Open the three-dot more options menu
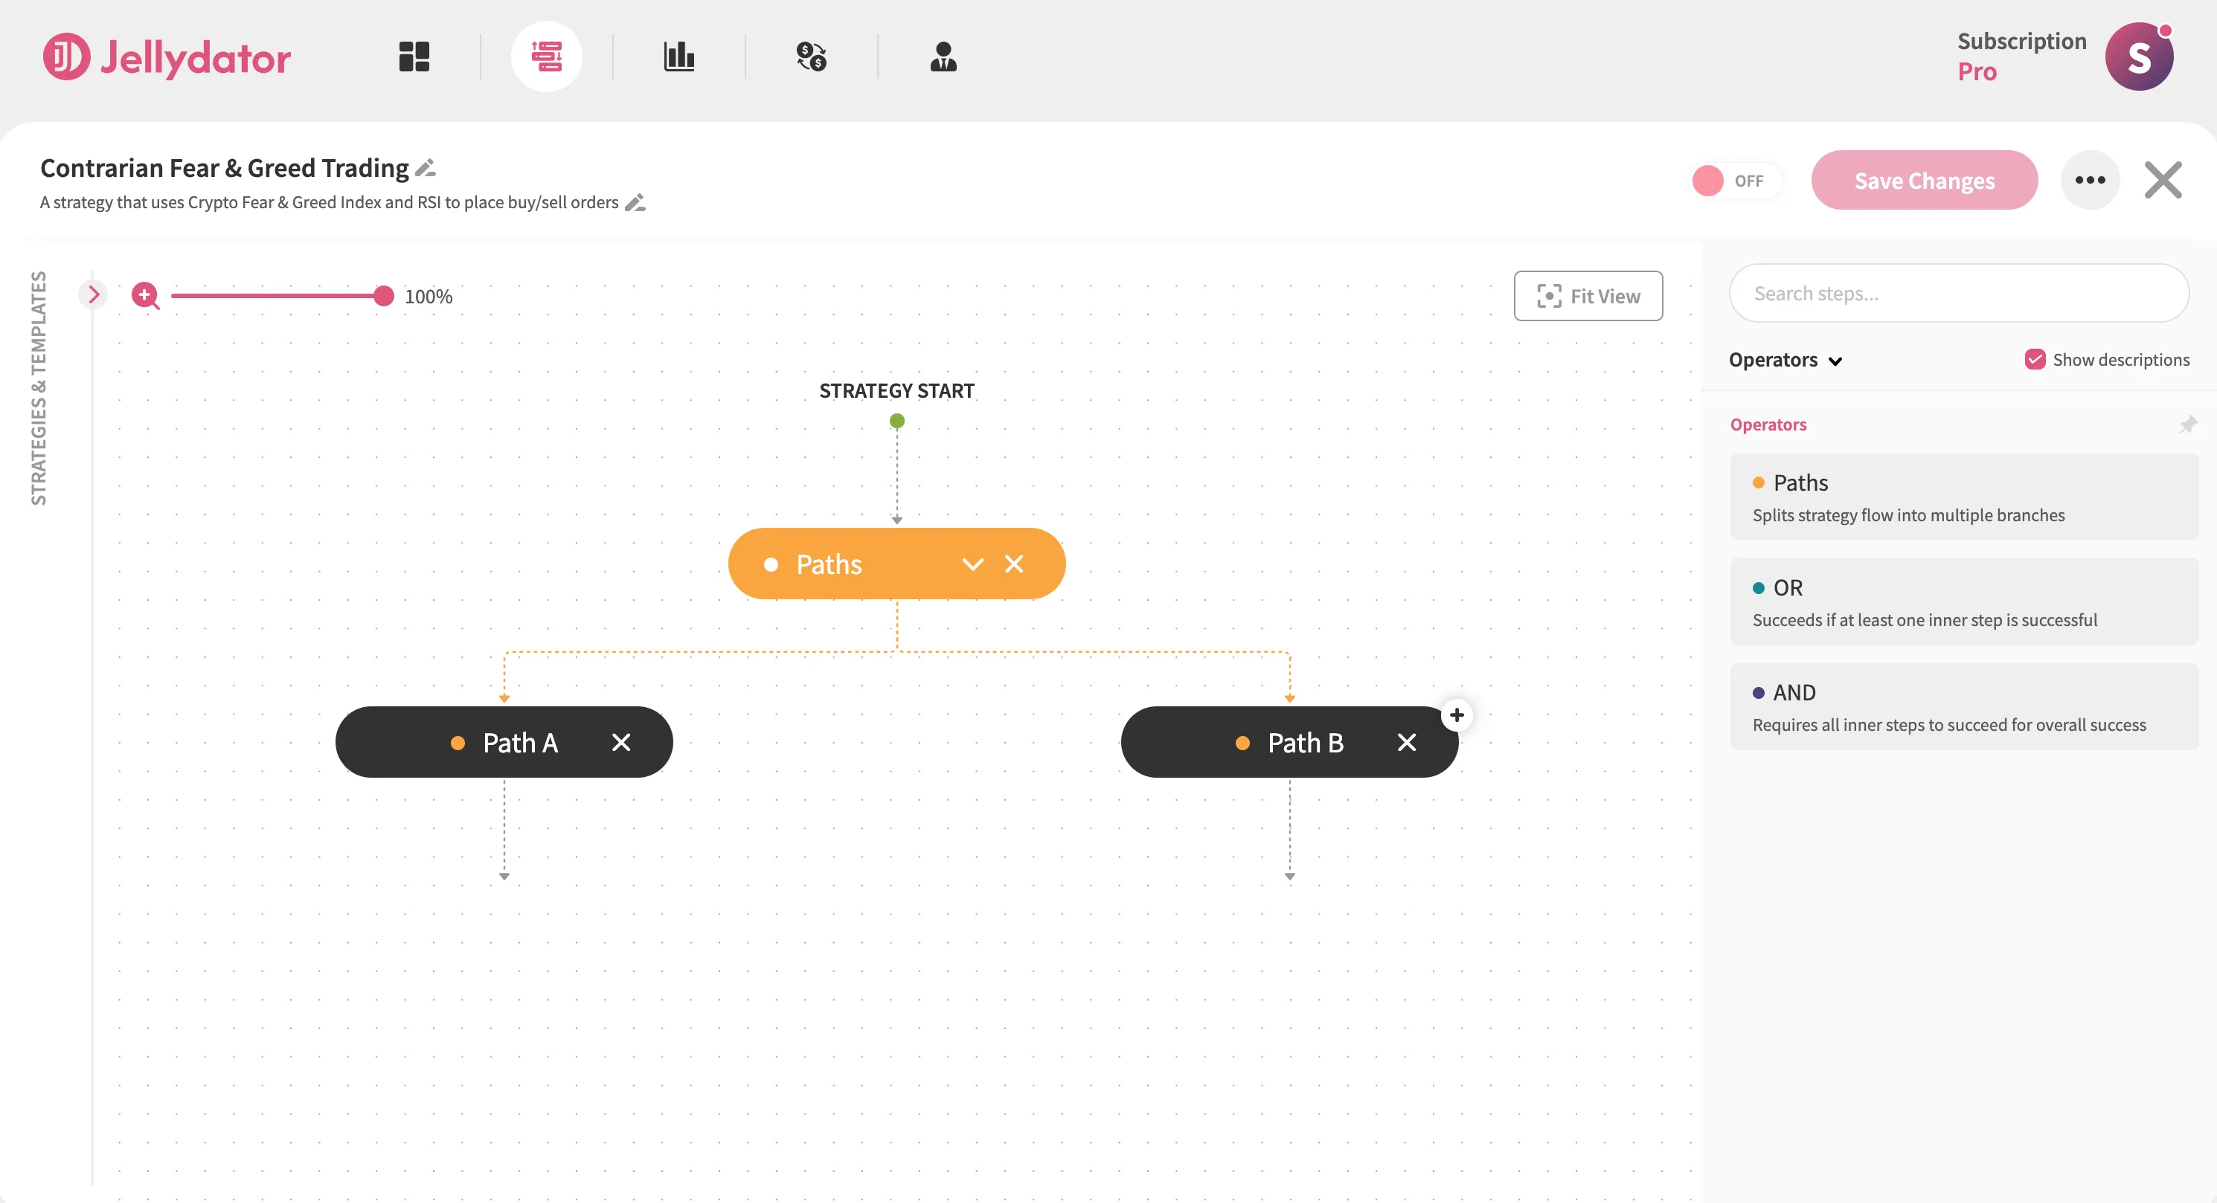The height and width of the screenshot is (1203, 2217). click(x=2090, y=181)
